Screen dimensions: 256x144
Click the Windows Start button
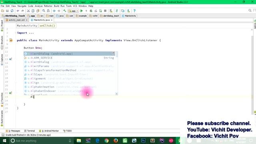4,140
